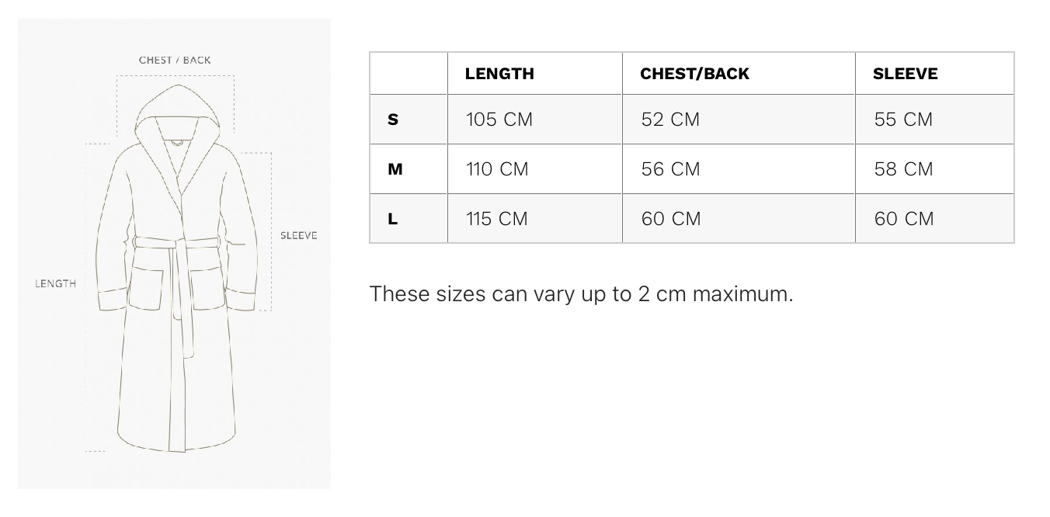Click the S size row label
Image resolution: width=1050 pixels, height=517 pixels.
(409, 120)
